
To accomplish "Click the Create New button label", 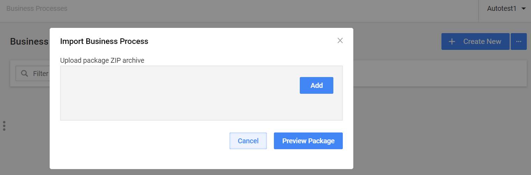I will click(x=482, y=41).
